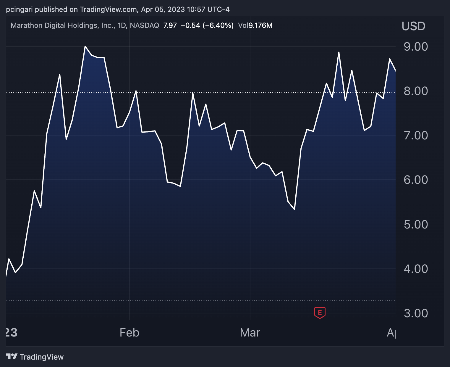Click the Feb date axis label
Screen dimensions: 450x367
tap(130, 333)
